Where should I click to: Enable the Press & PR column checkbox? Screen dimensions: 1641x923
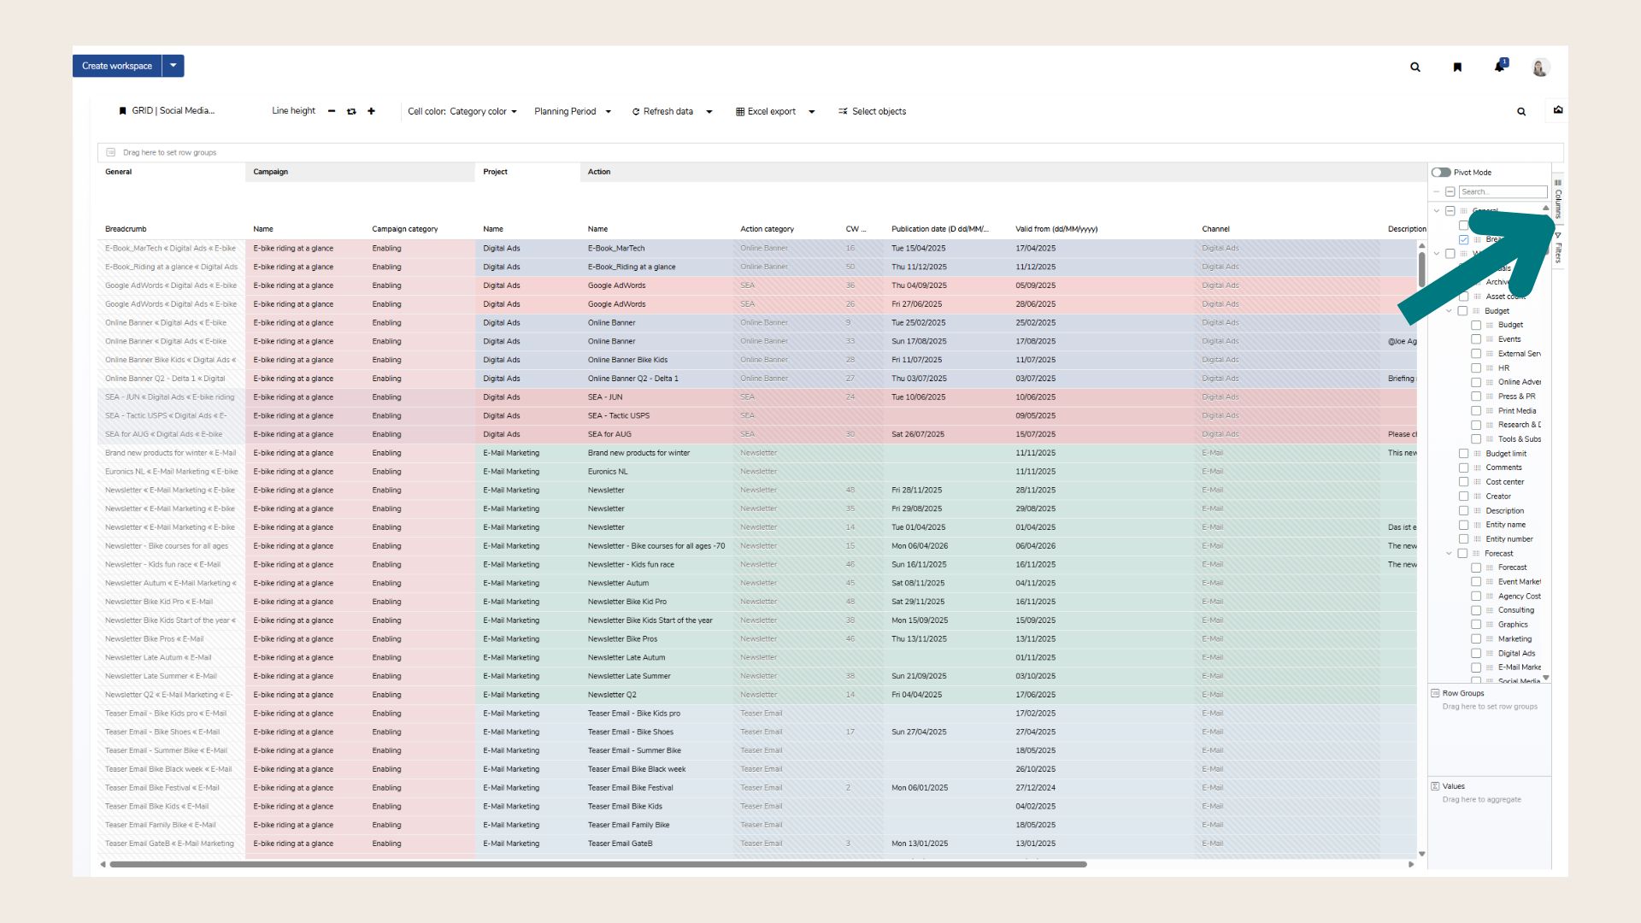coord(1476,397)
